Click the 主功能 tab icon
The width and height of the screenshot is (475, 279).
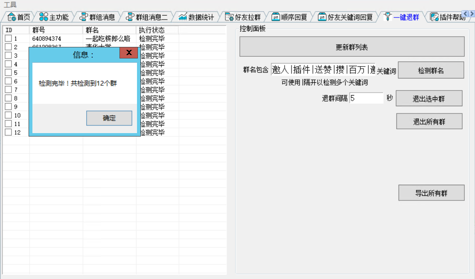[44, 17]
